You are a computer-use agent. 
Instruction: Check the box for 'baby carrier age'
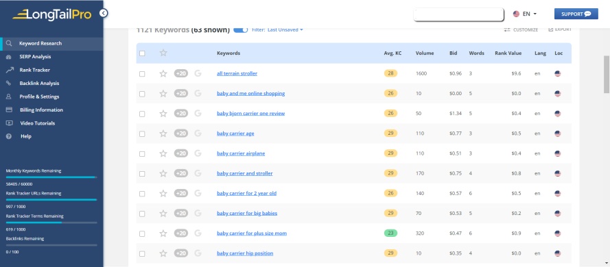pos(142,134)
